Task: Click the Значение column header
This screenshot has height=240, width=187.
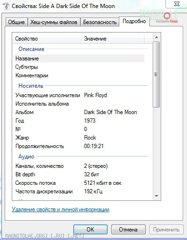Action: [113, 39]
